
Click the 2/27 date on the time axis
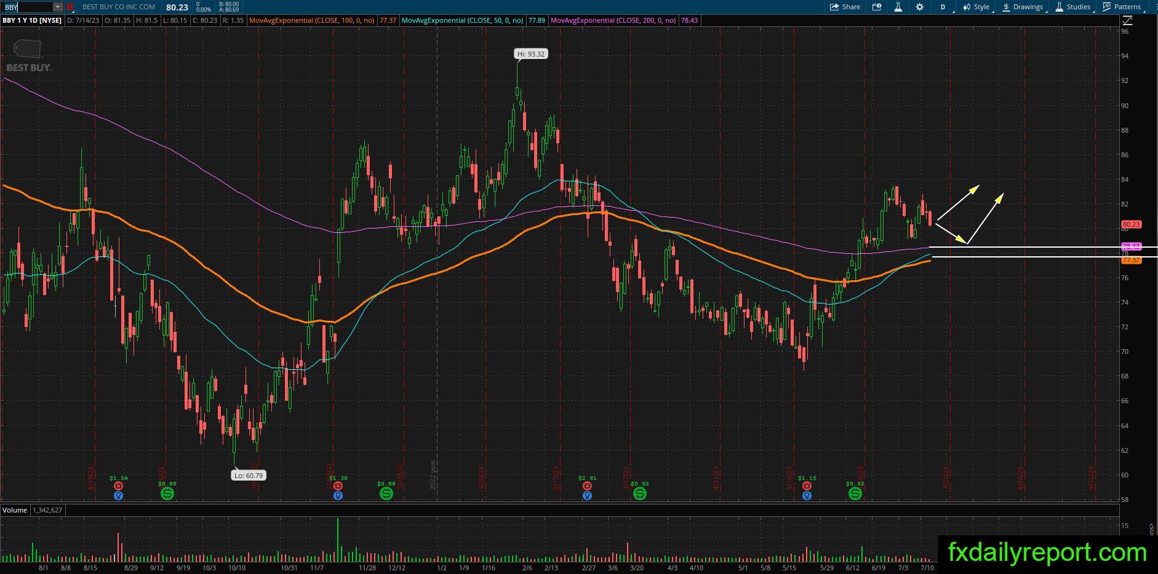[x=589, y=568]
